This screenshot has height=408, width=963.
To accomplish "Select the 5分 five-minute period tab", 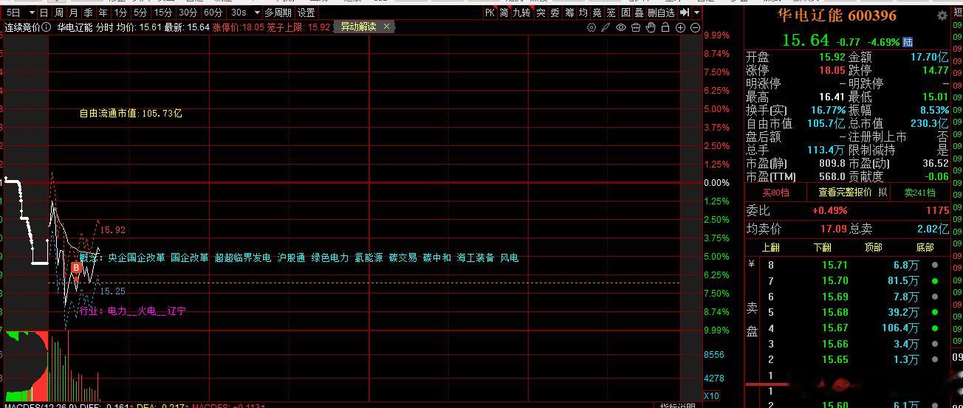I will pos(140,13).
